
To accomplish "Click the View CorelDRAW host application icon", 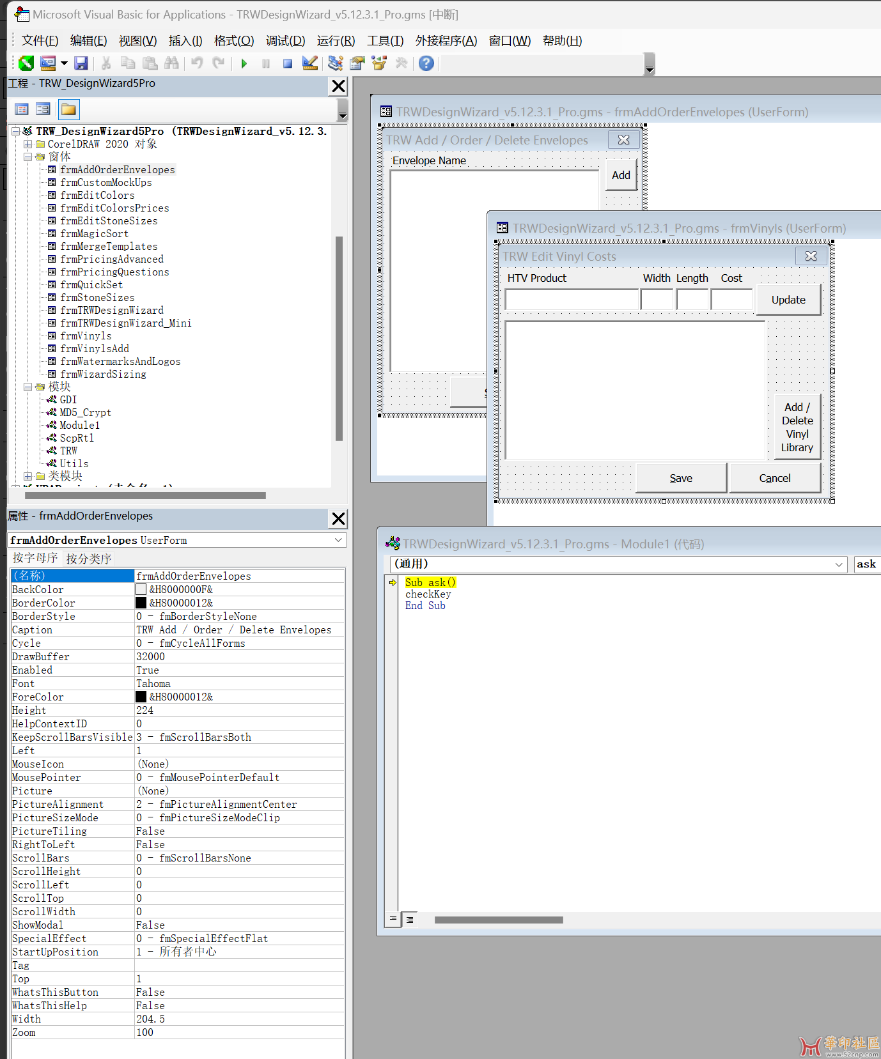I will pos(26,63).
